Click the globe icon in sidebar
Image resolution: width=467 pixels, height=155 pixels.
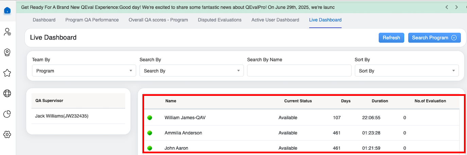click(x=7, y=93)
